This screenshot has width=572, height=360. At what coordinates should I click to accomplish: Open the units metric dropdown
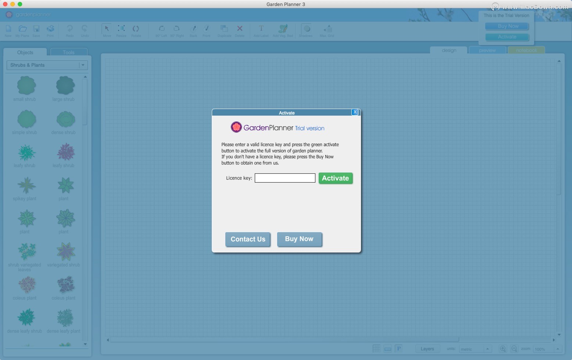click(x=475, y=349)
